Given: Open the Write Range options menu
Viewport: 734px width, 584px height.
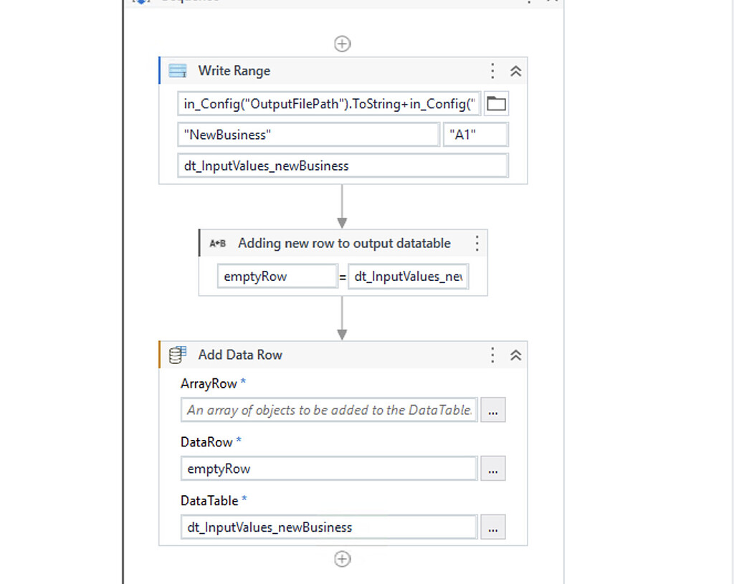Looking at the screenshot, I should [x=492, y=70].
